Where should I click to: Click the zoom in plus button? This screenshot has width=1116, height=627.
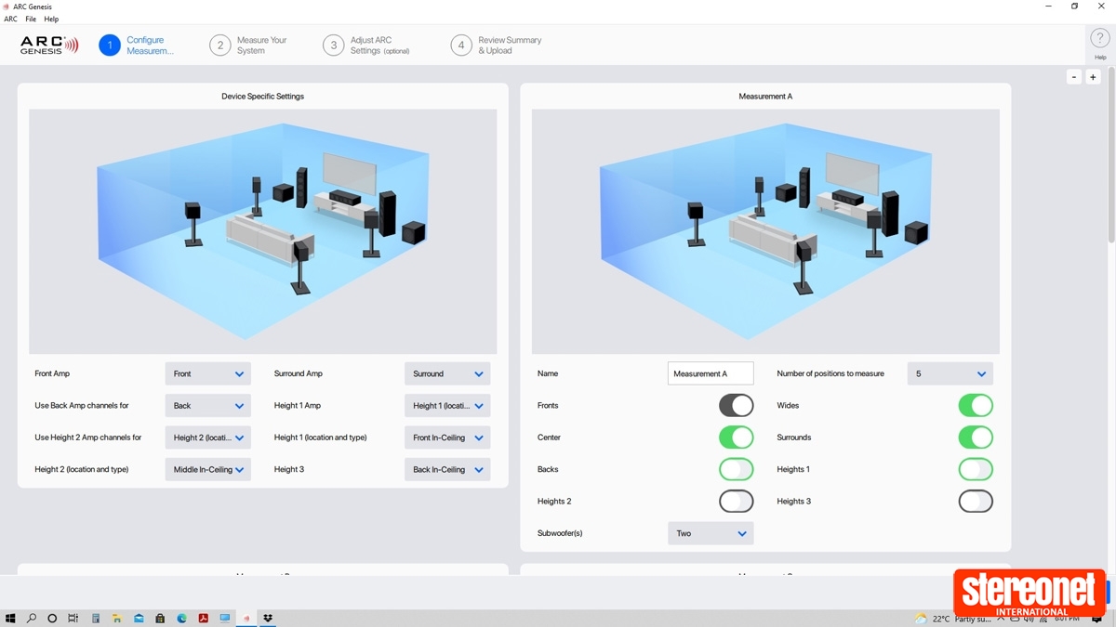[x=1094, y=77]
